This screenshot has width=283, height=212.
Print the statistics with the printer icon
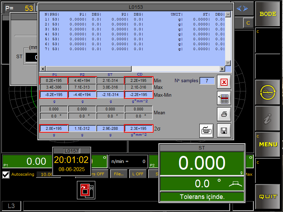coord(224,114)
